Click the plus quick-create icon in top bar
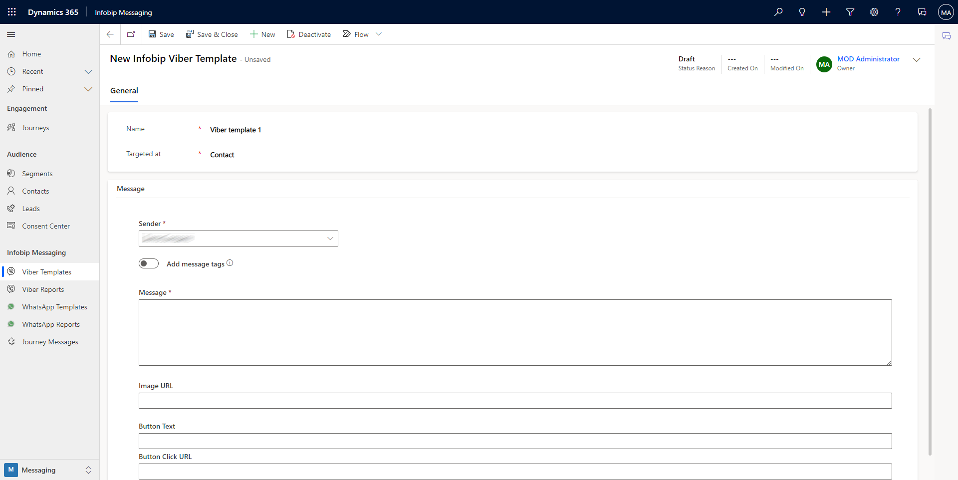This screenshot has height=480, width=958. [826, 12]
